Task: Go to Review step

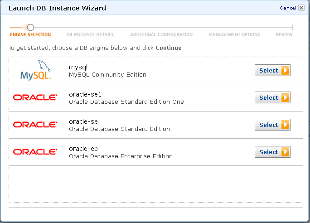Action: pos(284,34)
